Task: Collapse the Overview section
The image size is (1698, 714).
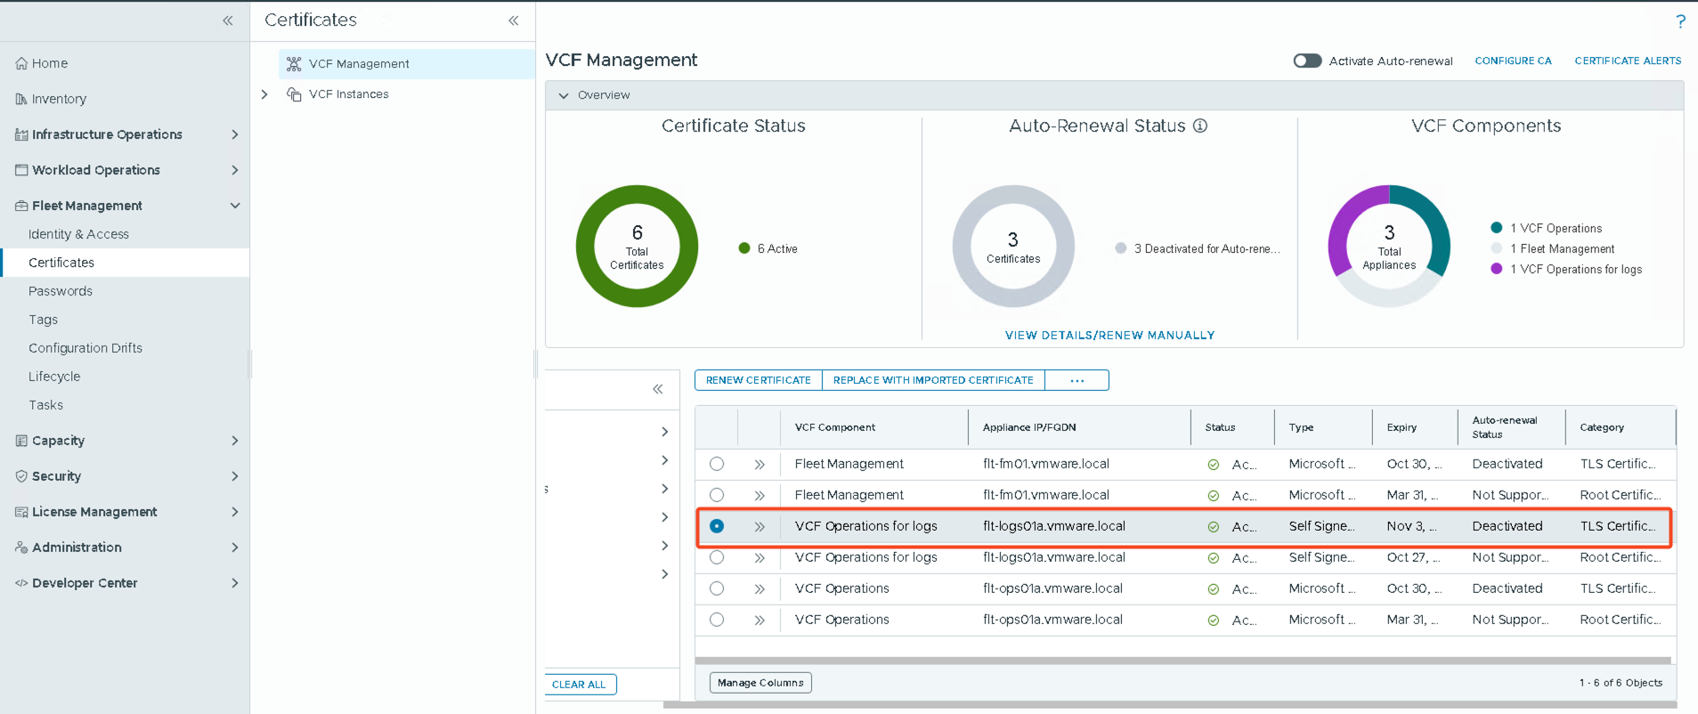Action: coord(564,95)
